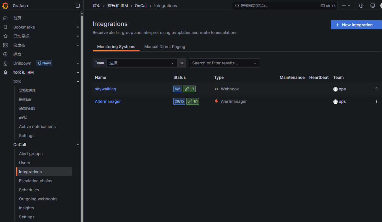Open Settings under 警报 section

[27, 136]
